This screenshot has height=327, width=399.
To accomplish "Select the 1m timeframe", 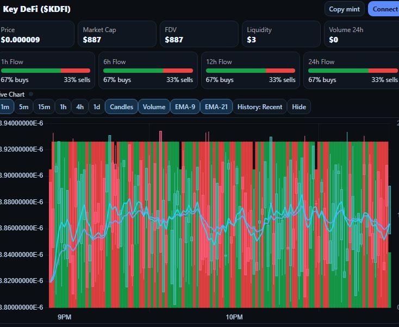I will click(x=6, y=107).
